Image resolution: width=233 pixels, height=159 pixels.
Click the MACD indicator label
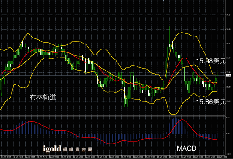pyautogui.click(x=187, y=148)
